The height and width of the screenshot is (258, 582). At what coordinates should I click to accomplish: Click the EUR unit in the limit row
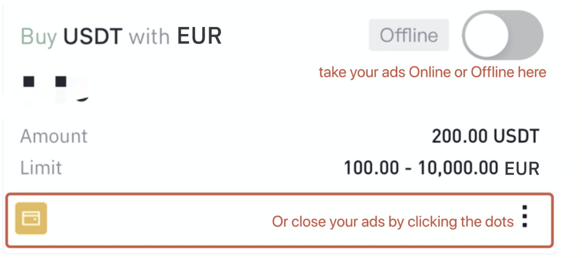click(522, 169)
